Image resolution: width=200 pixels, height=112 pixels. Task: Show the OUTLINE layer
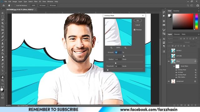tap(169, 56)
